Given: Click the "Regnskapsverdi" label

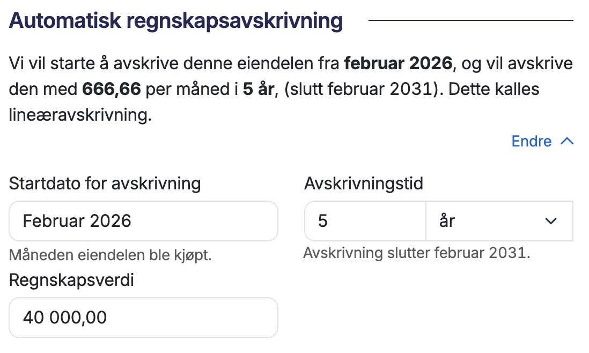Looking at the screenshot, I should click(71, 280).
